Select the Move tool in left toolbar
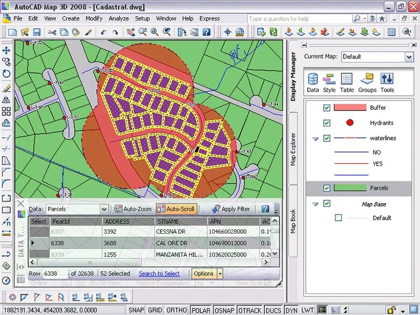 click(6, 51)
